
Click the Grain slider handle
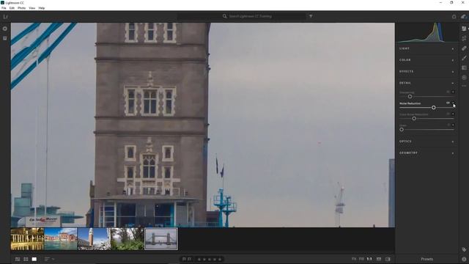pyautogui.click(x=402, y=130)
